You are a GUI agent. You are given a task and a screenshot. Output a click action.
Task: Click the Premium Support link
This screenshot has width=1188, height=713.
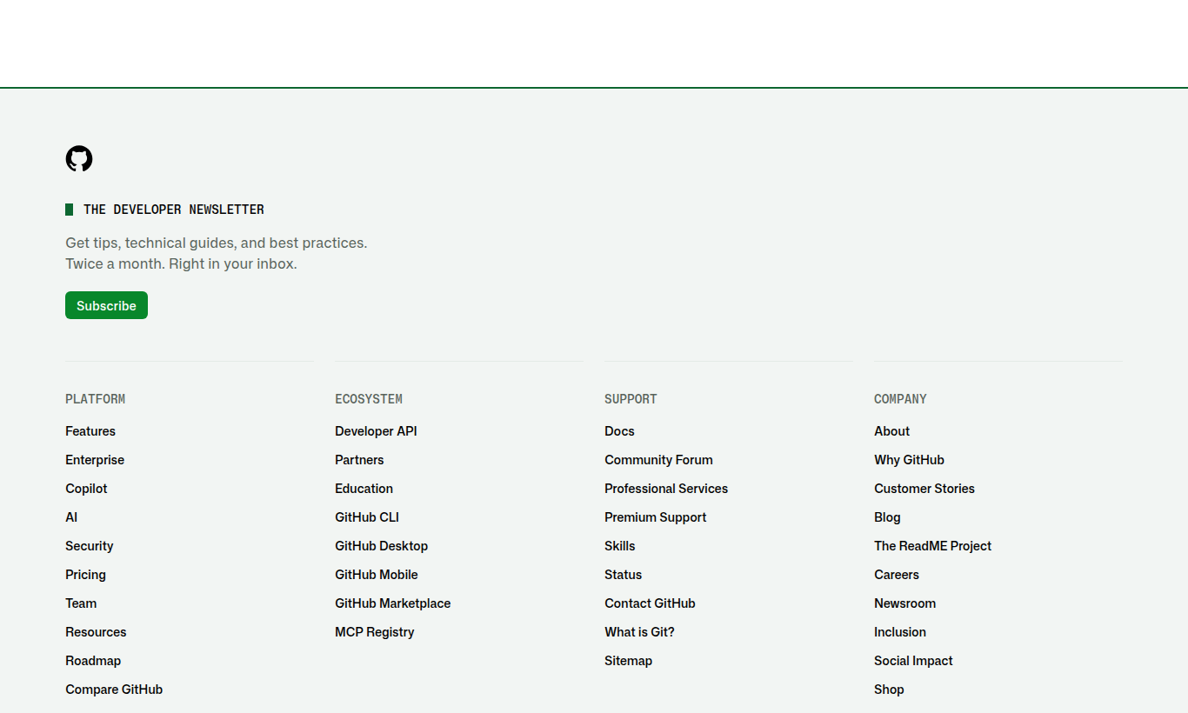[655, 517]
